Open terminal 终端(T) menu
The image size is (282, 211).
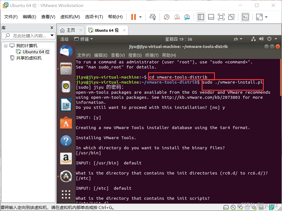coord(152,55)
